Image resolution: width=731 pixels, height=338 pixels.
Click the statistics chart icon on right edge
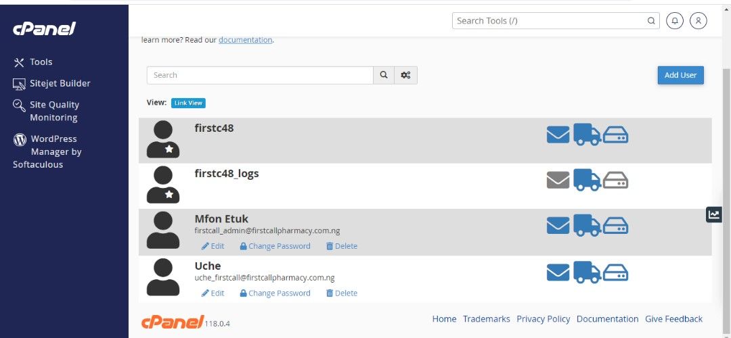coord(713,214)
